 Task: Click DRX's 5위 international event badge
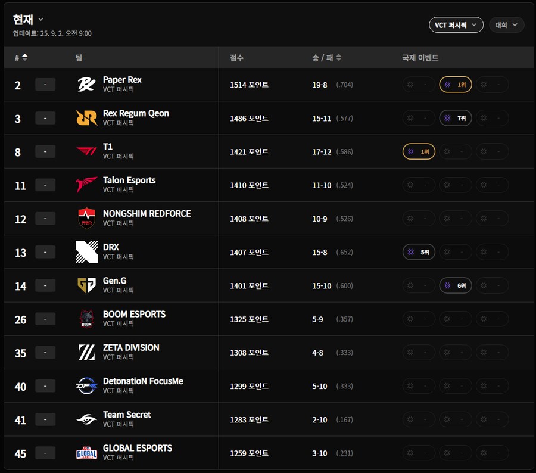419,252
